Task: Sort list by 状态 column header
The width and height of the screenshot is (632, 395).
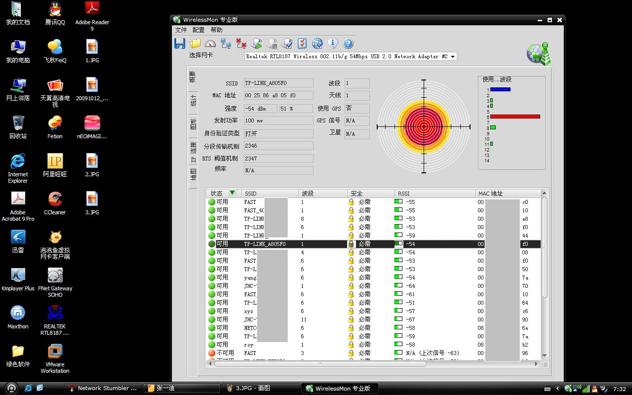Action: (224, 193)
